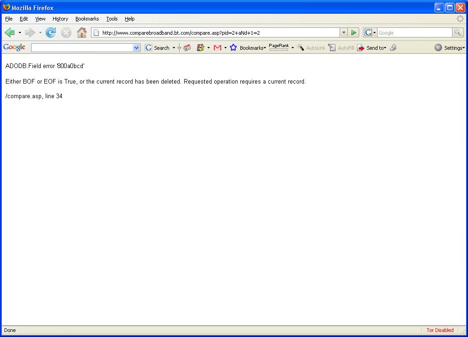The image size is (468, 337).
Task: Reload the current page
Action: point(51,32)
